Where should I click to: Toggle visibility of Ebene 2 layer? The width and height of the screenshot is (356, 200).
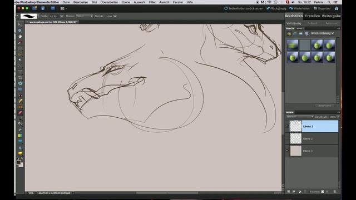[x=287, y=138]
